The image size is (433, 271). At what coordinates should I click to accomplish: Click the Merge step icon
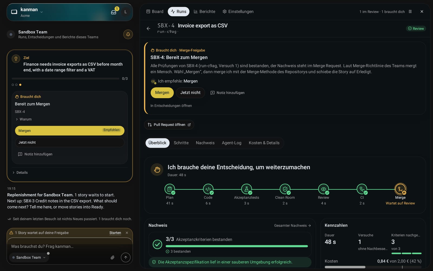pyautogui.click(x=400, y=189)
